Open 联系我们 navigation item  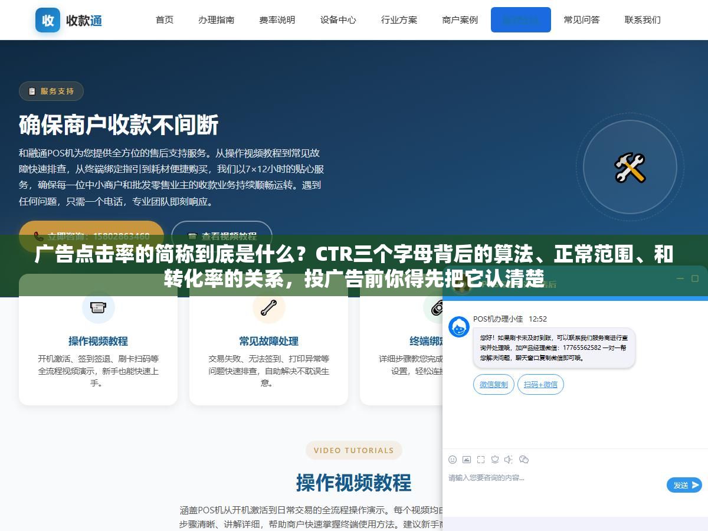click(x=643, y=19)
